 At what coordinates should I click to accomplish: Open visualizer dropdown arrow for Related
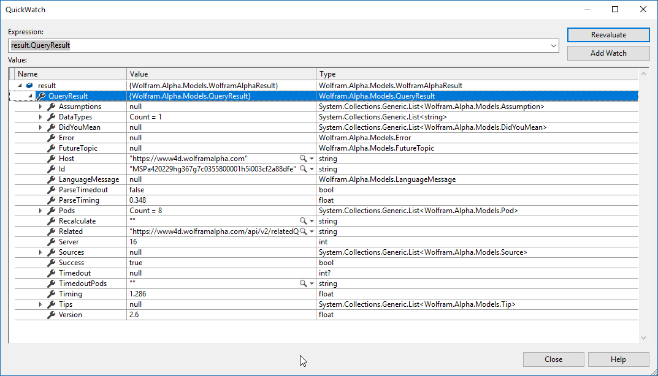click(x=312, y=232)
